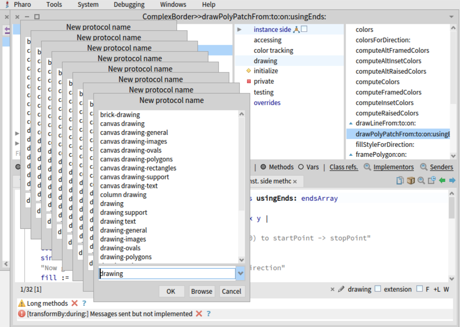This screenshot has width=460, height=327.
Task: Select the Vars radio button
Action: pos(301,167)
